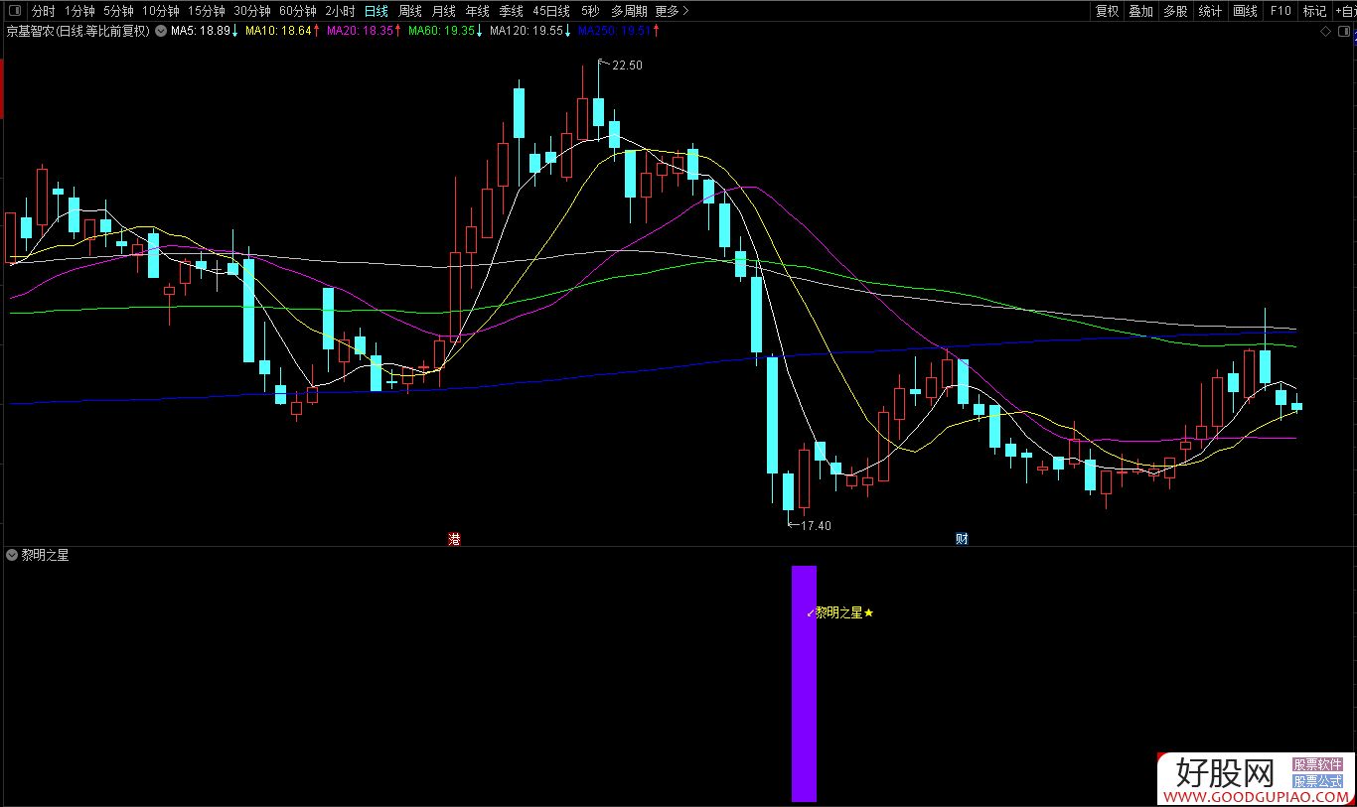
Task: Click the MA120: 19.55 label
Action: click(x=531, y=31)
